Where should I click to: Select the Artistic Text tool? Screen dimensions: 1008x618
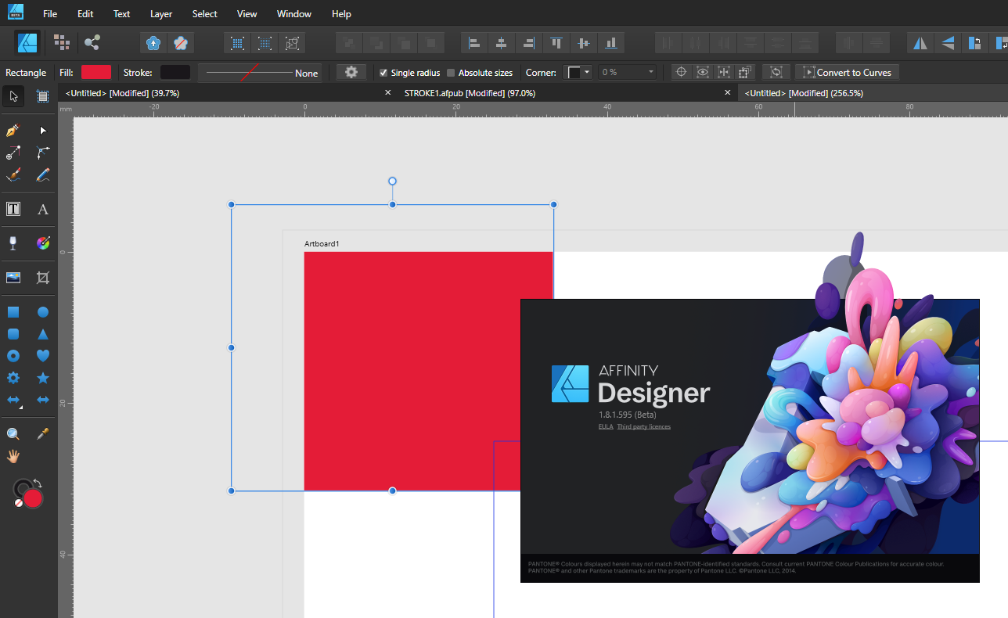coord(43,209)
